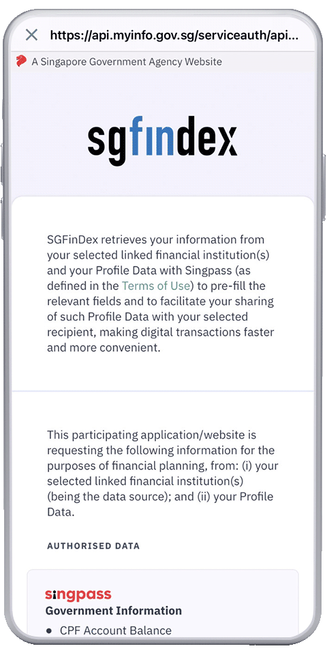327x655 pixels.
Task: Tap the 'making digital transactions faster' text line
Action: pyautogui.click(x=161, y=332)
